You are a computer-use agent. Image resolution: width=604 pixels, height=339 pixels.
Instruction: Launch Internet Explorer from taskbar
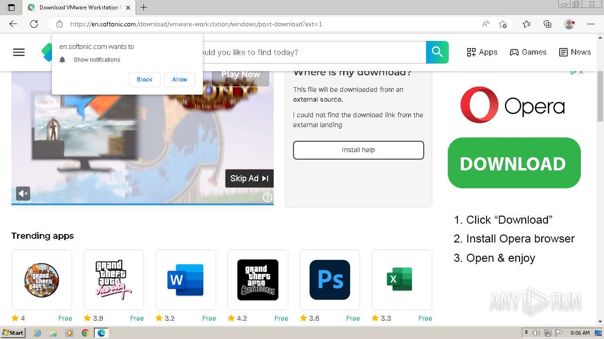(38, 333)
